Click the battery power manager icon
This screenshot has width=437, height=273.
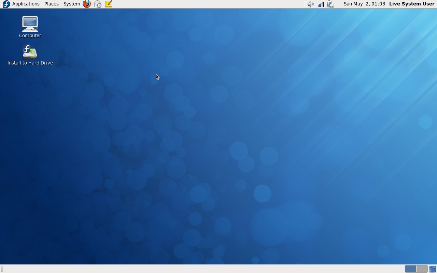[330, 4]
